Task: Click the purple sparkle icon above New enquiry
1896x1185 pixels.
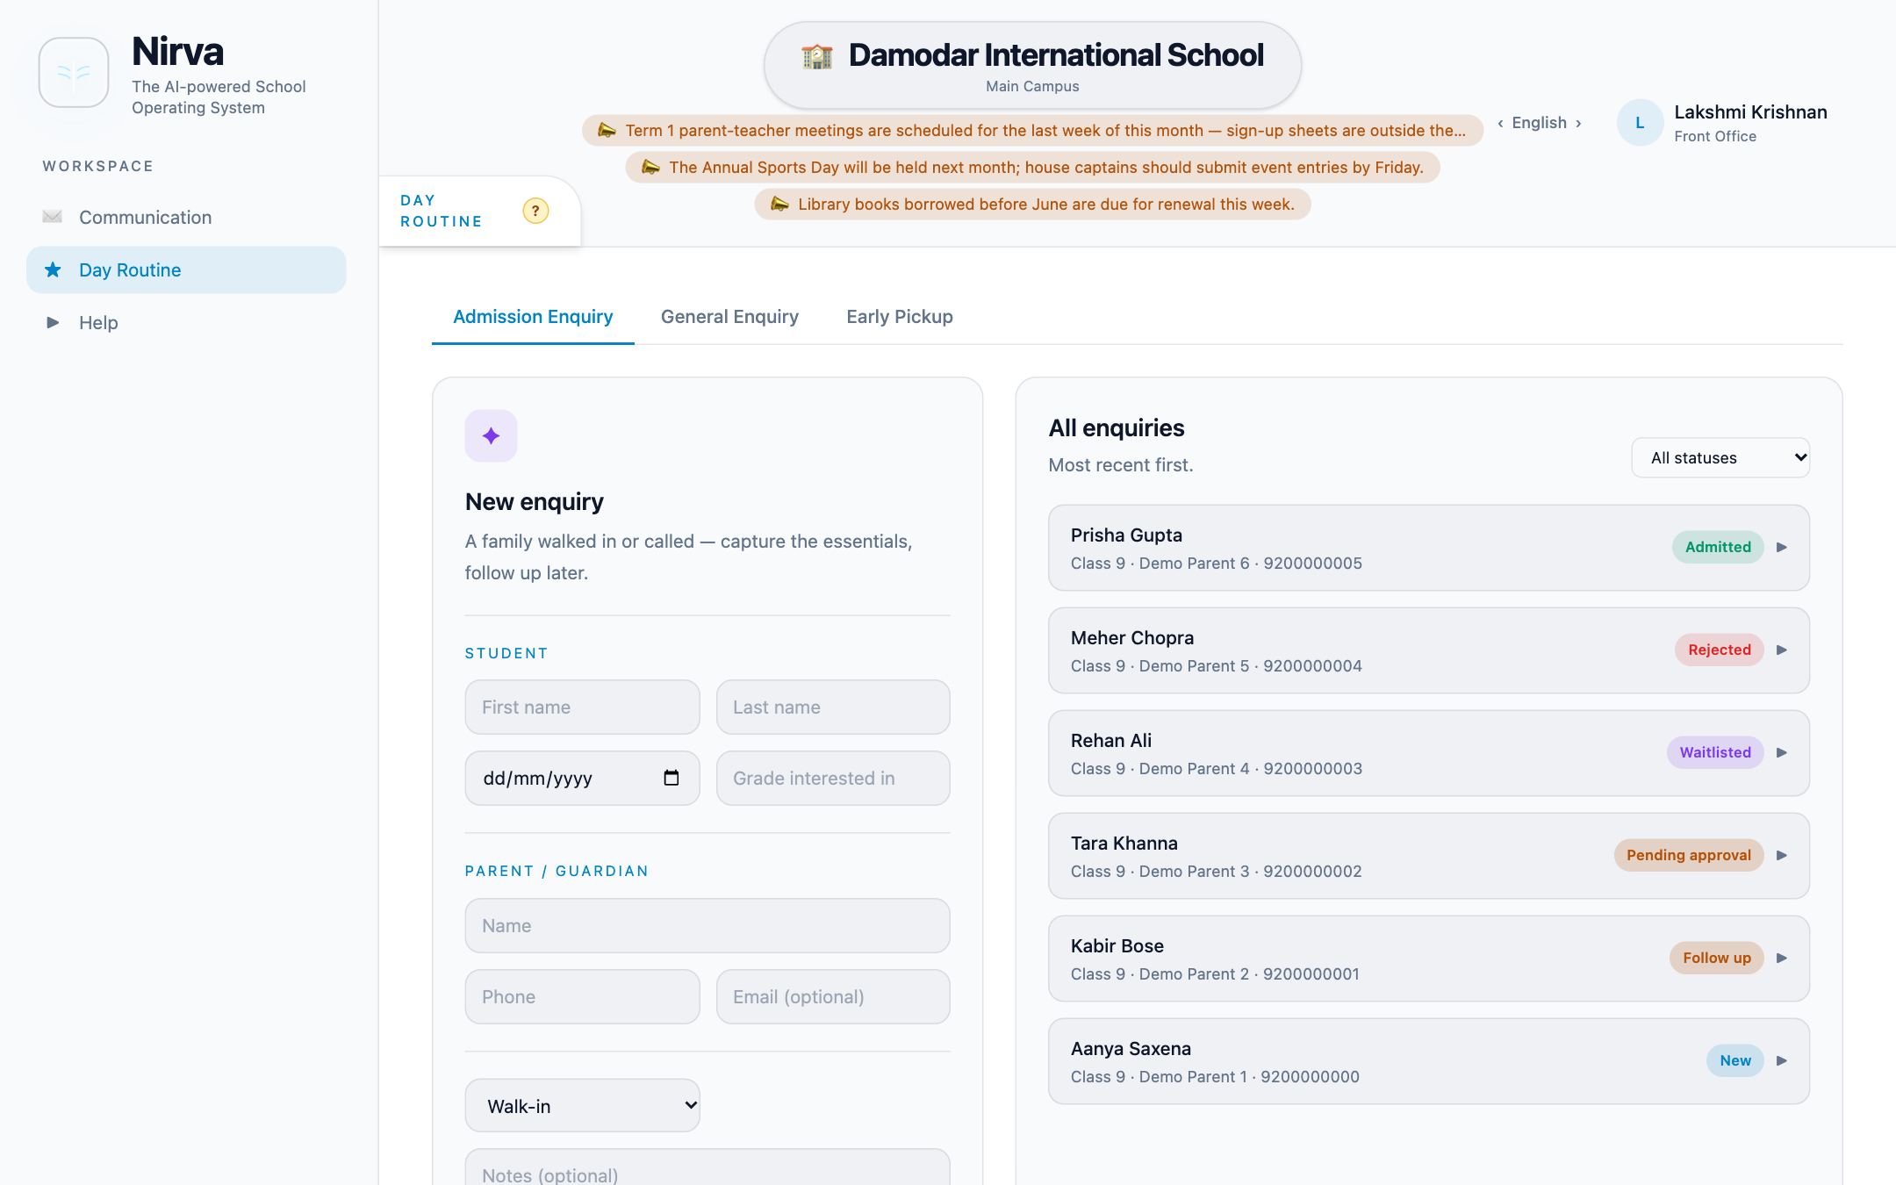Action: 491,435
